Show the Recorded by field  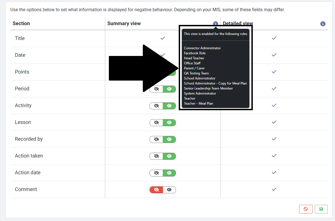tap(169, 139)
